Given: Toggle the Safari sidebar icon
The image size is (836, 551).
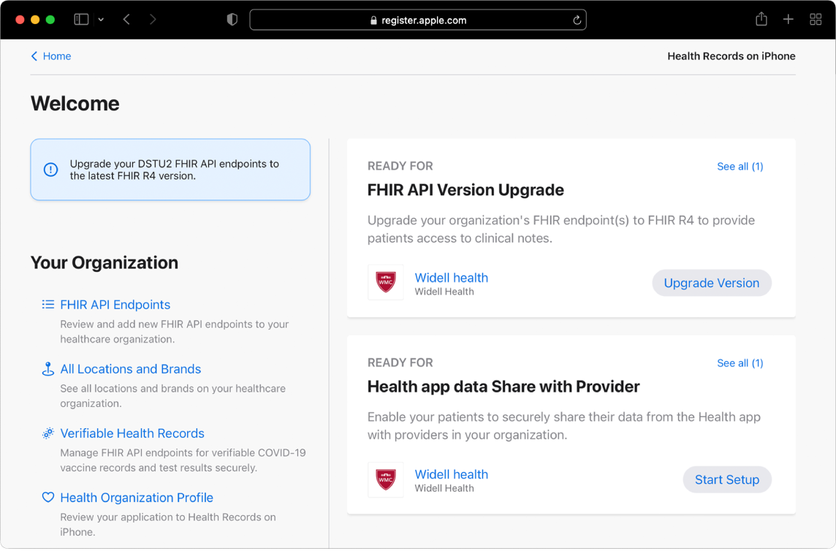Looking at the screenshot, I should click(x=81, y=19).
